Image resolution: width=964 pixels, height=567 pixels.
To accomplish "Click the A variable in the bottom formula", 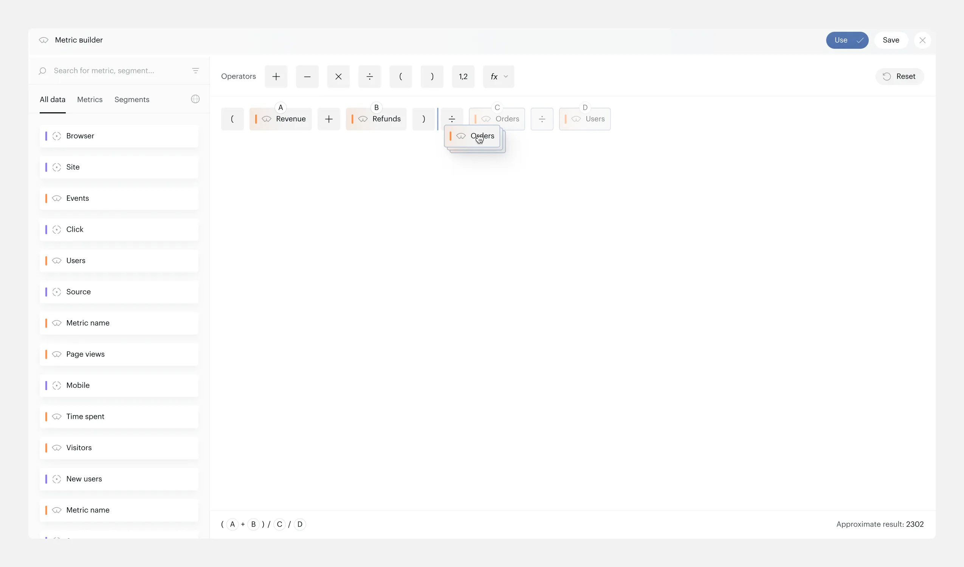I will [x=232, y=524].
